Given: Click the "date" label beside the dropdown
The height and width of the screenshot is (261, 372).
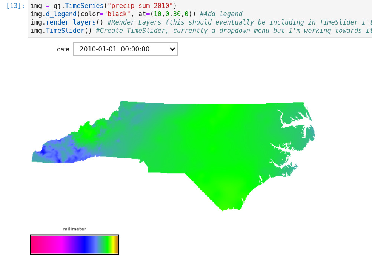Looking at the screenshot, I should pyautogui.click(x=63, y=49).
